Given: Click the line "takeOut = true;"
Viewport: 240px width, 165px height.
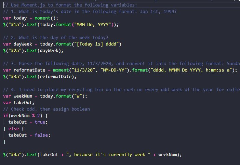Looking at the screenshot, I should click(x=28, y=122).
